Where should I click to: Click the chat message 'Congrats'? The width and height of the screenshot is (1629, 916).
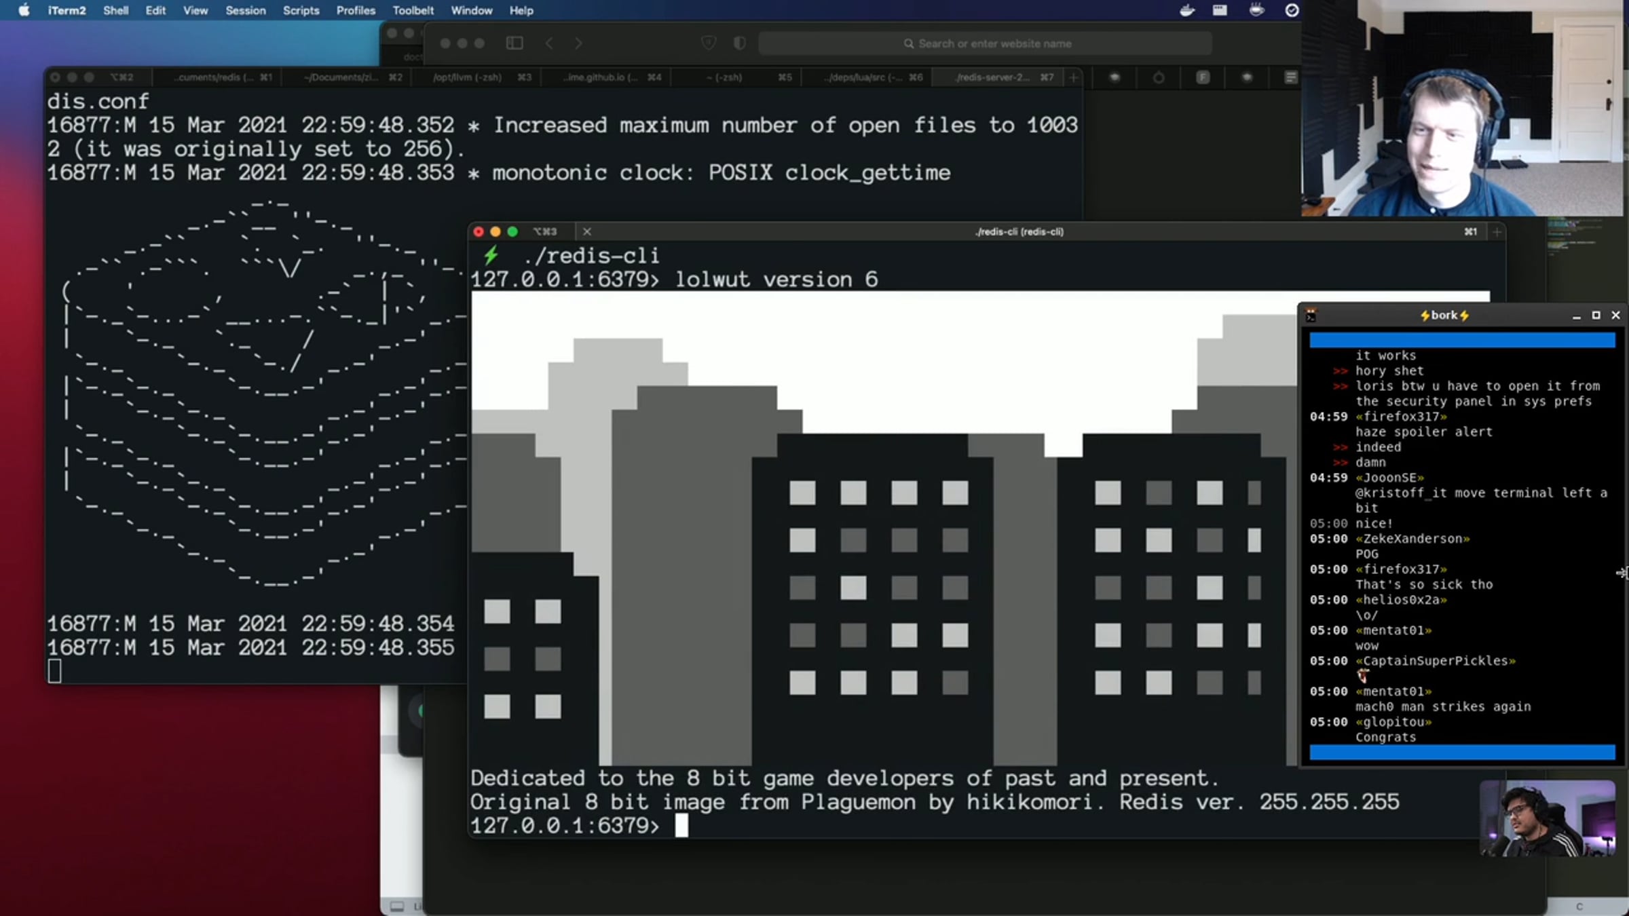point(1386,738)
